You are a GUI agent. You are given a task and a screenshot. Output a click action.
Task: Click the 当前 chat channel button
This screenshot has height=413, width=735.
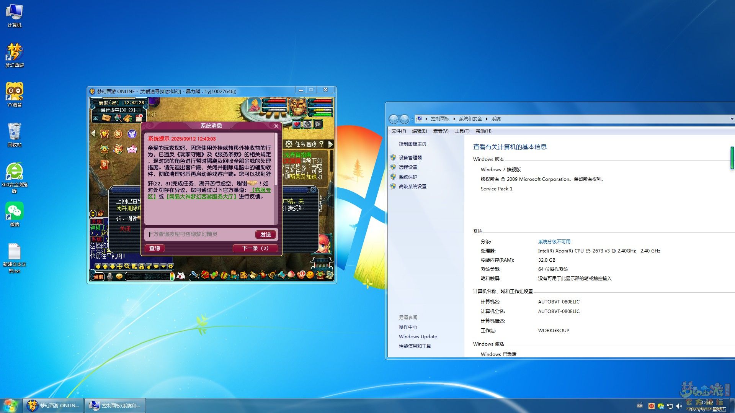98,277
